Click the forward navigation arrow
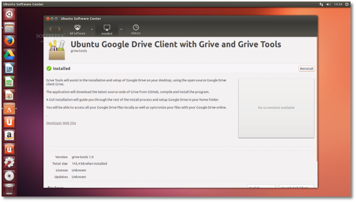Screen dimensions: 356x202 tap(59, 29)
